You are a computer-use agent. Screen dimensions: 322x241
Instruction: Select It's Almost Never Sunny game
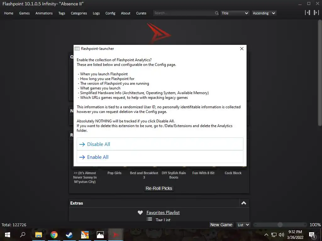85,177
